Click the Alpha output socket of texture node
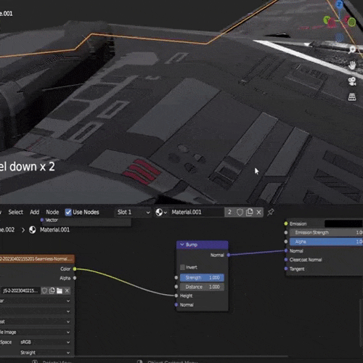This screenshot has width=363, height=363. (x=75, y=278)
